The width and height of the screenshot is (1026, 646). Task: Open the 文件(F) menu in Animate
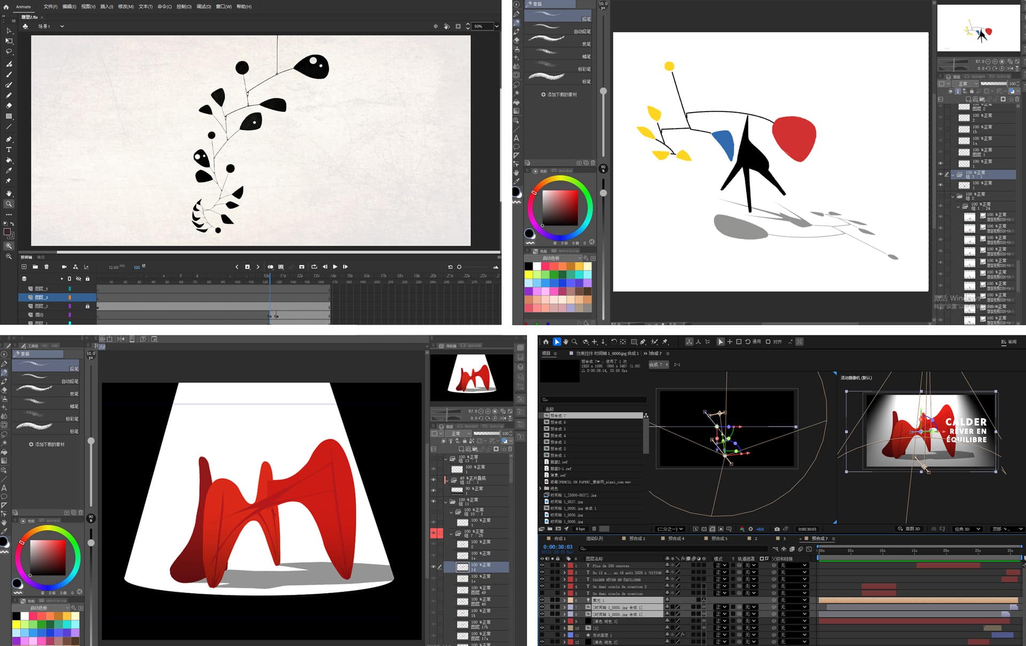(x=50, y=7)
